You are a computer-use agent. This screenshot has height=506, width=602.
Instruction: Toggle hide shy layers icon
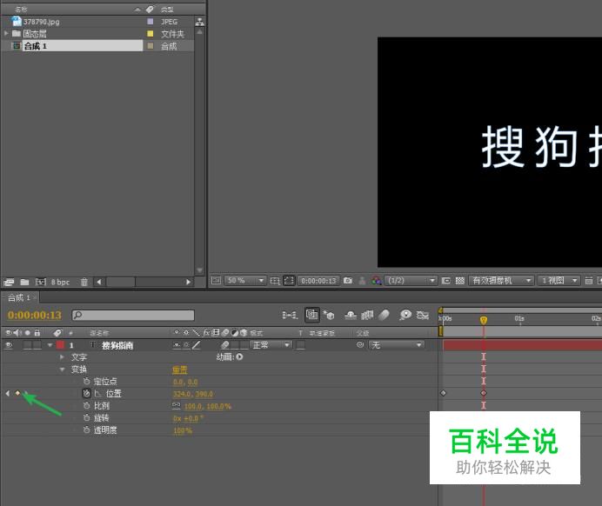[350, 316]
